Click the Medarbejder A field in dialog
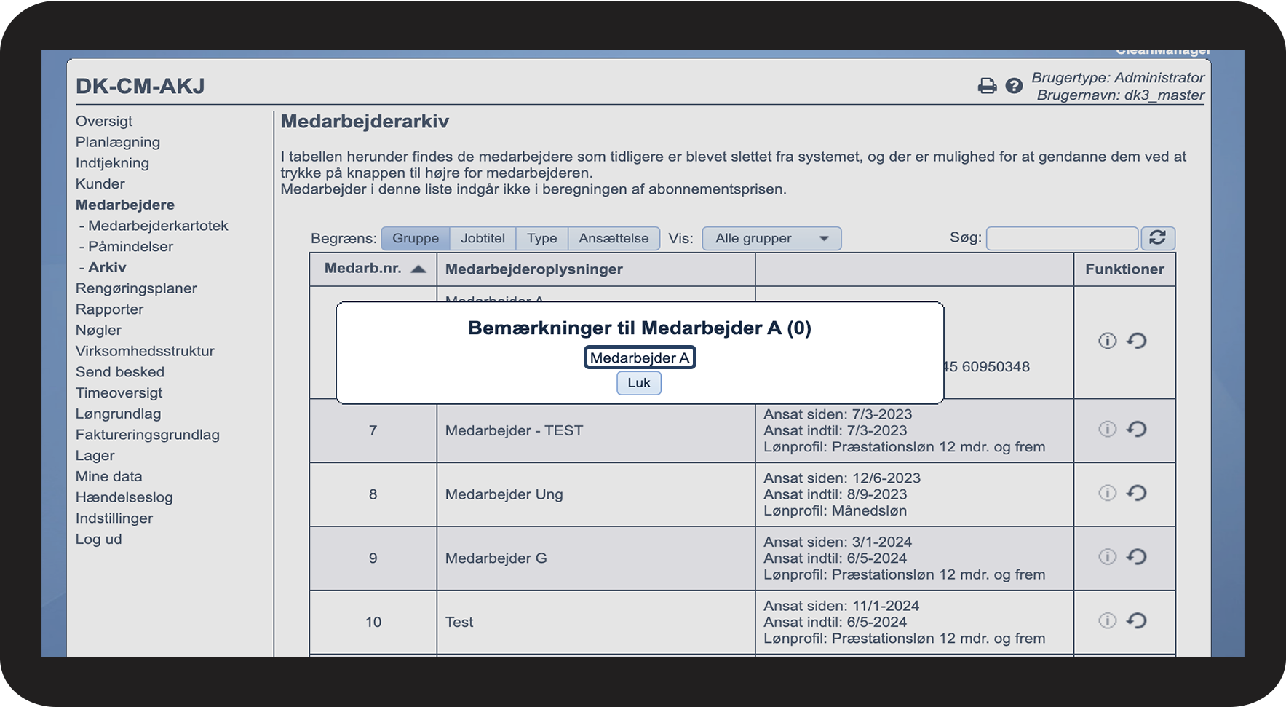1286x707 pixels. [x=639, y=358]
